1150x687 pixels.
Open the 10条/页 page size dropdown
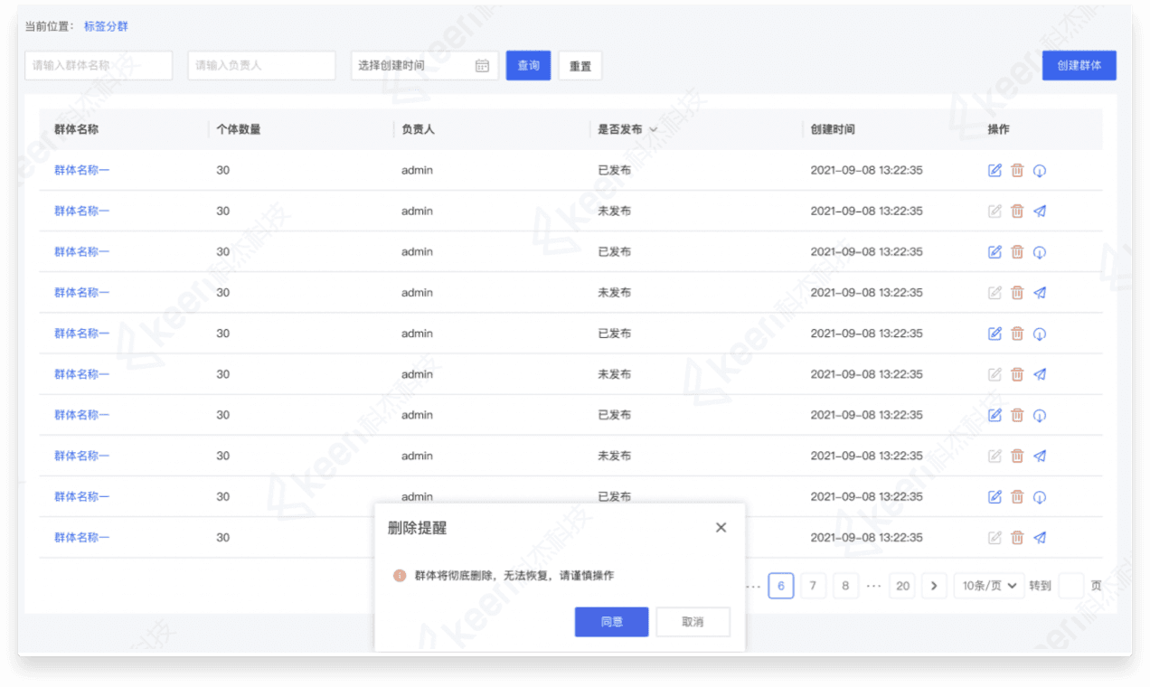coord(989,586)
